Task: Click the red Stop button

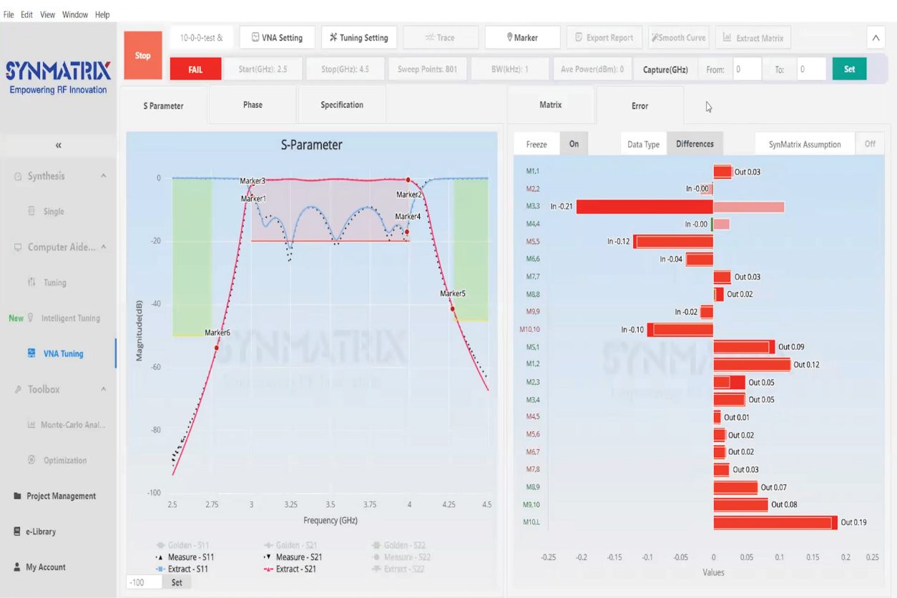Action: point(143,55)
